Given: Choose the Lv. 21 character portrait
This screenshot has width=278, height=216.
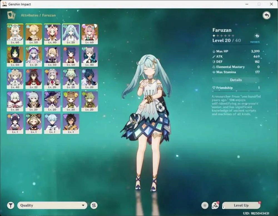Looking at the screenshot, I should coord(34,57).
